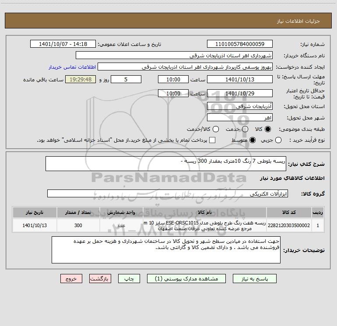This screenshot has height=326, width=337.
Task: Click the پاسخ به نیاز button
Action: point(255,279)
